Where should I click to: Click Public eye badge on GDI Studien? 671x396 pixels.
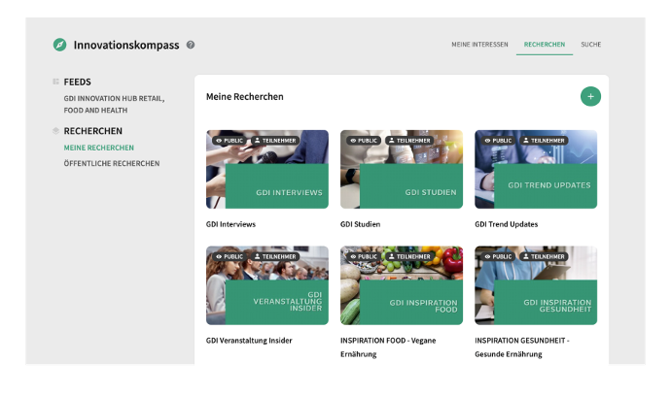[x=364, y=141]
